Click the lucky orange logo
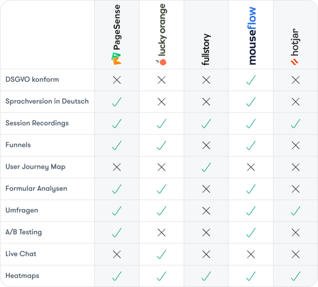 click(x=162, y=35)
